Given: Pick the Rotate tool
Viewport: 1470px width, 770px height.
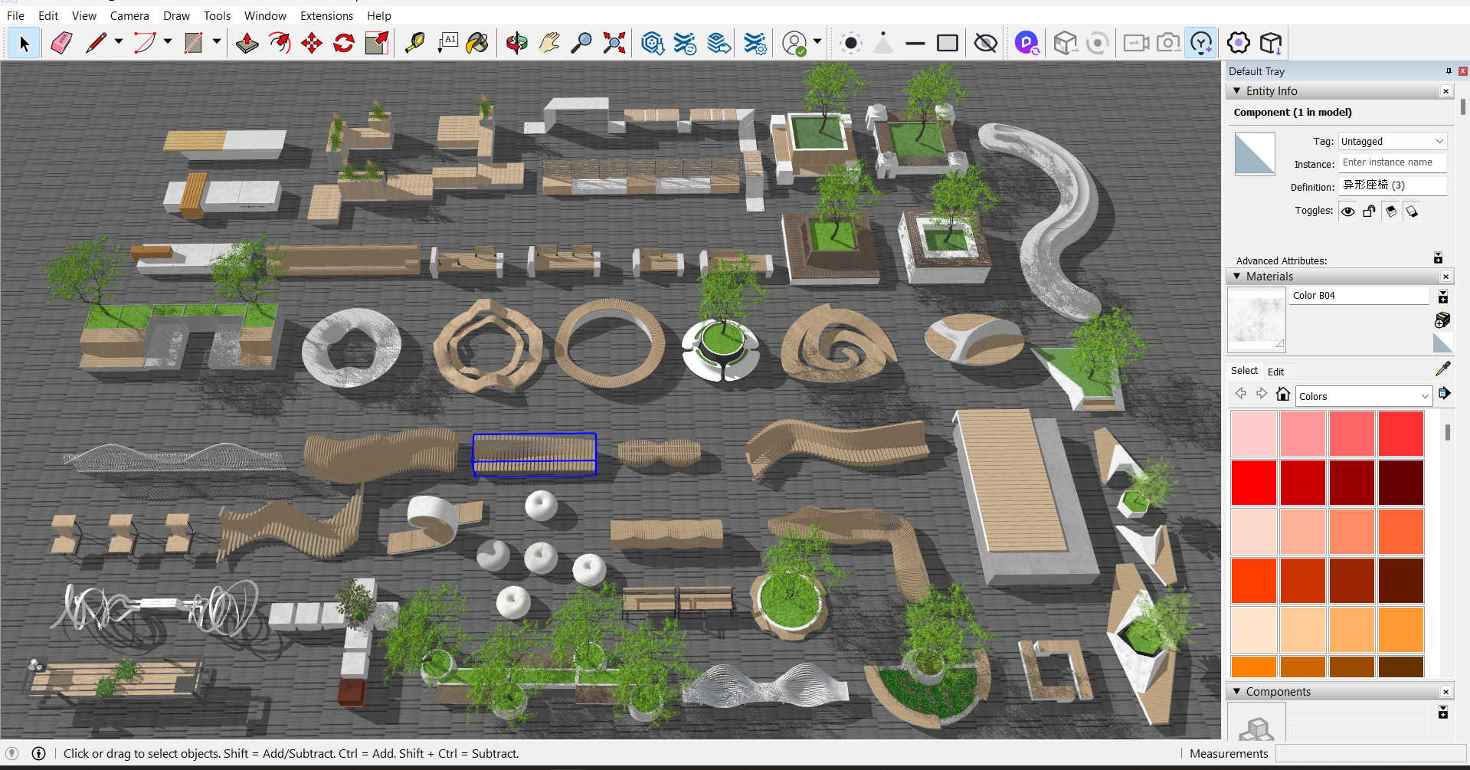Looking at the screenshot, I should [344, 43].
